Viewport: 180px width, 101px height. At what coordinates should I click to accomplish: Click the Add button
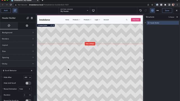coord(6,11)
